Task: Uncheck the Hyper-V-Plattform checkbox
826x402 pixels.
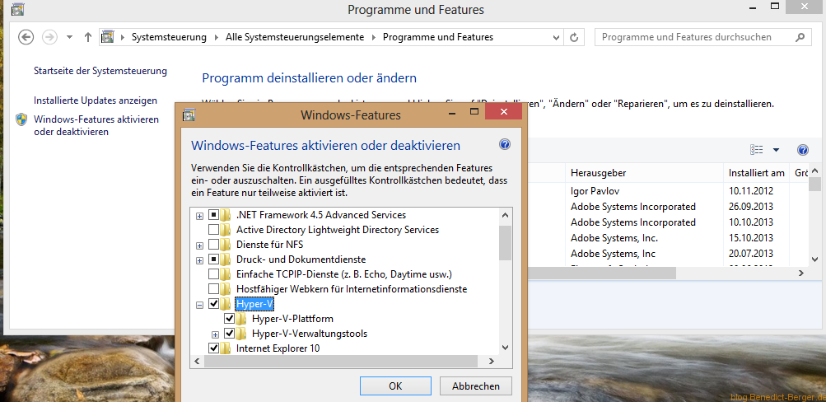Action: (x=229, y=319)
